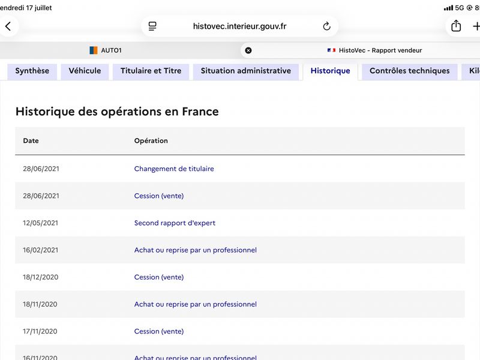Tap the Safari back arrow
This screenshot has height=360, width=480.
point(8,26)
